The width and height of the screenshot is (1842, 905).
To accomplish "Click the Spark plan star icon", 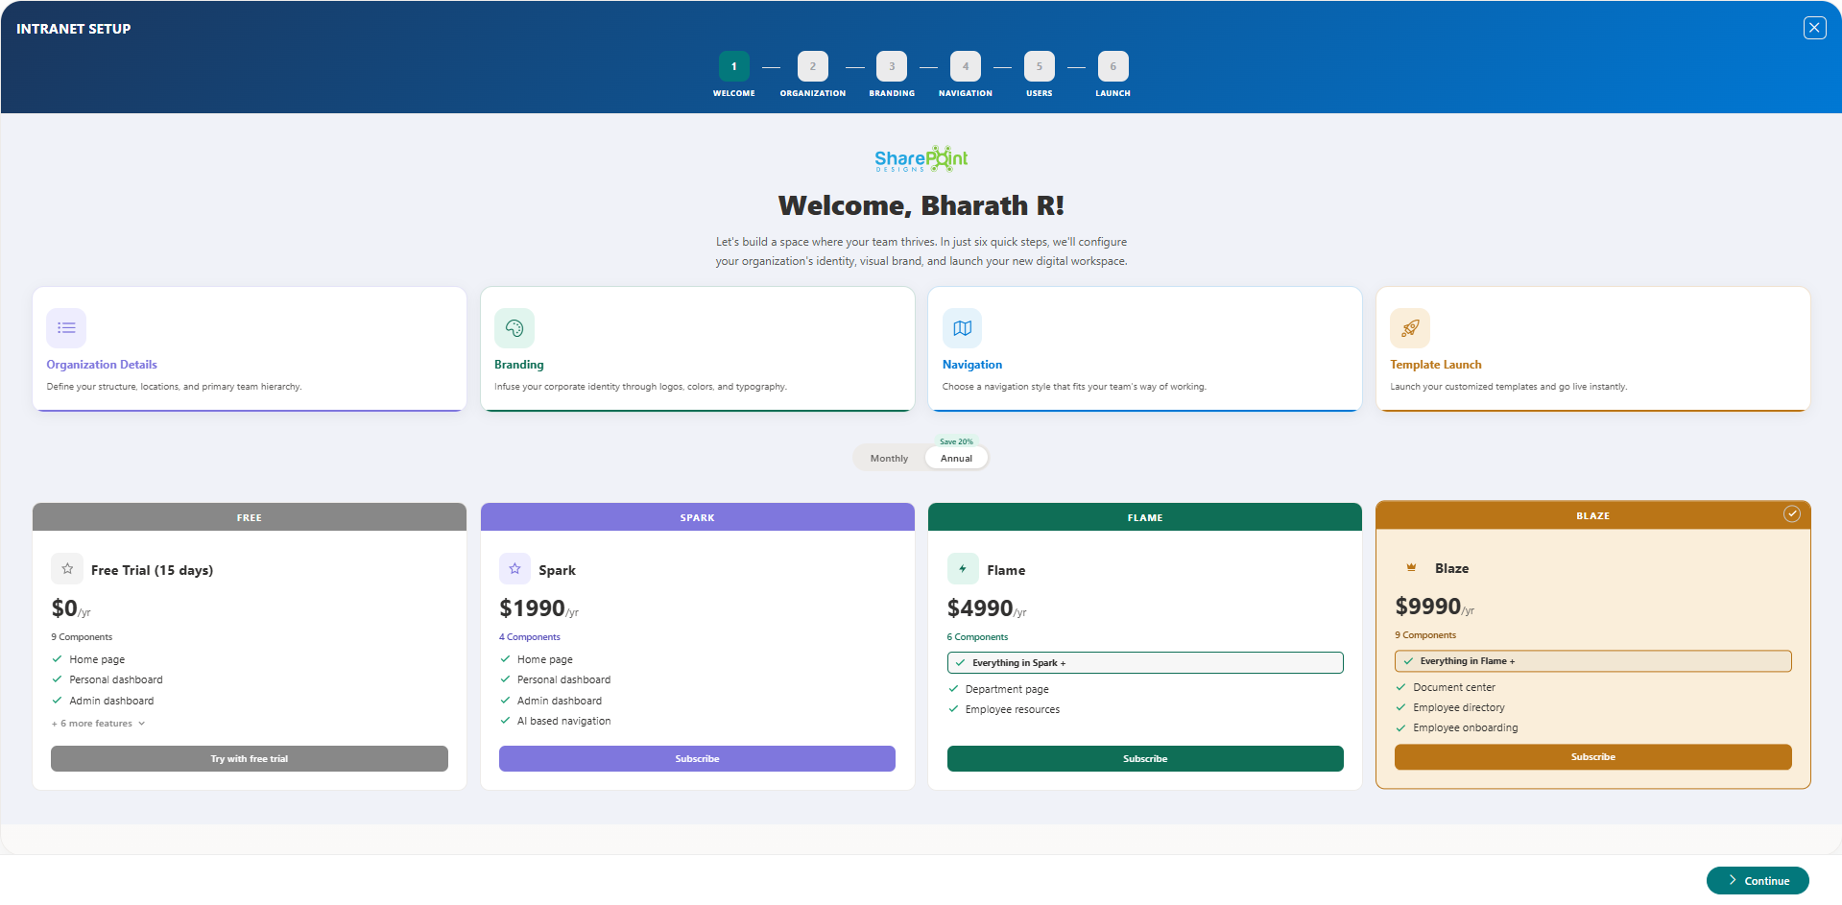I will pyautogui.click(x=514, y=569).
